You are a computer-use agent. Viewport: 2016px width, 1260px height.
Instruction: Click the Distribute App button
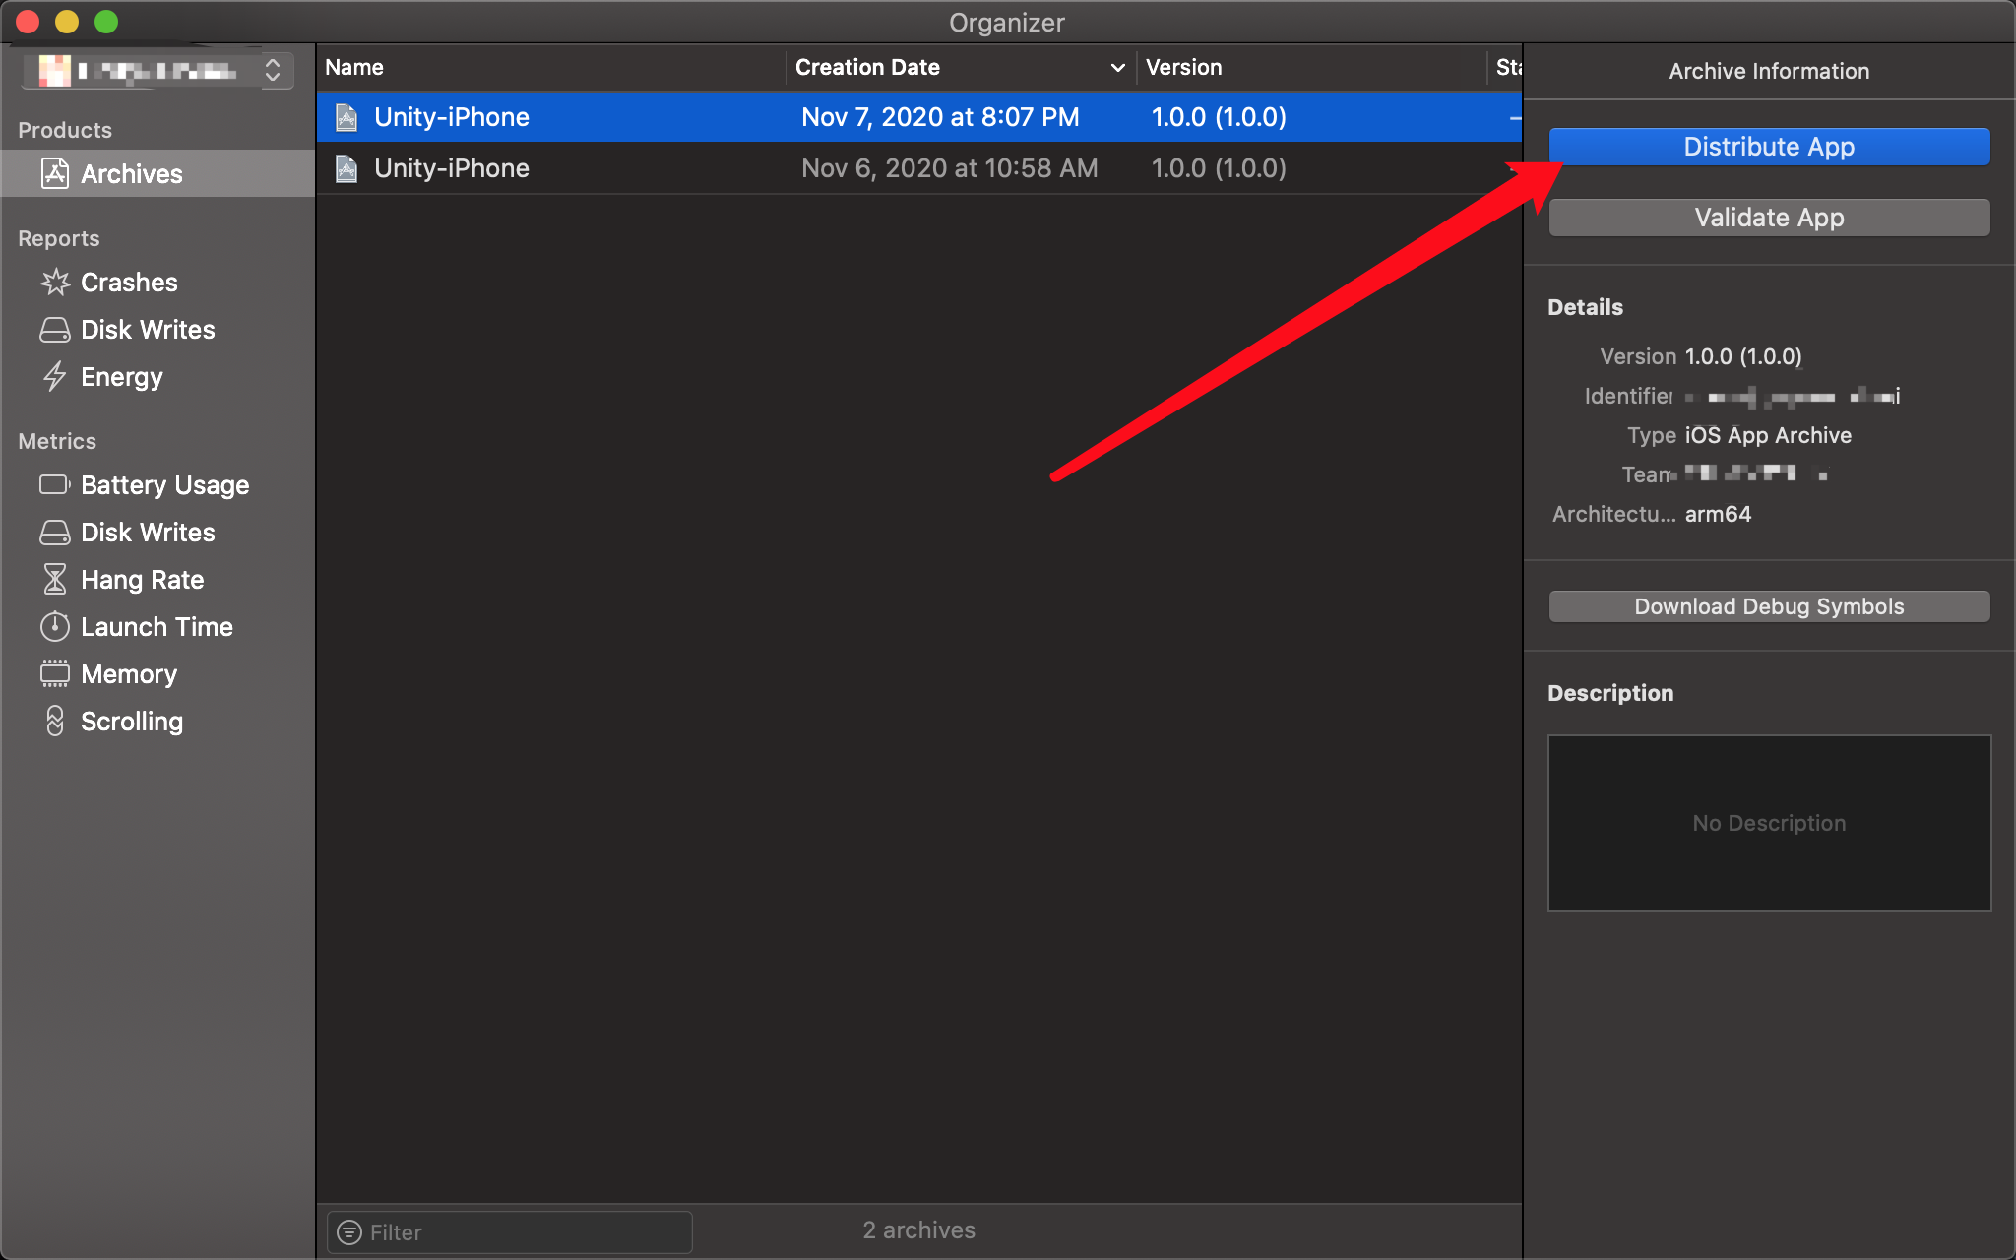pos(1769,147)
